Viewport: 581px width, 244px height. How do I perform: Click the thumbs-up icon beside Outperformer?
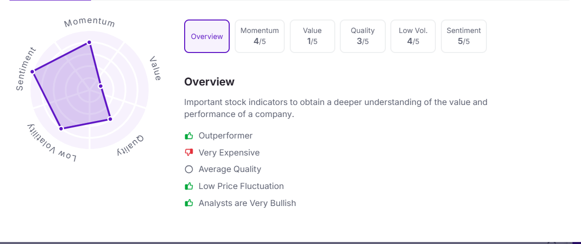click(189, 135)
